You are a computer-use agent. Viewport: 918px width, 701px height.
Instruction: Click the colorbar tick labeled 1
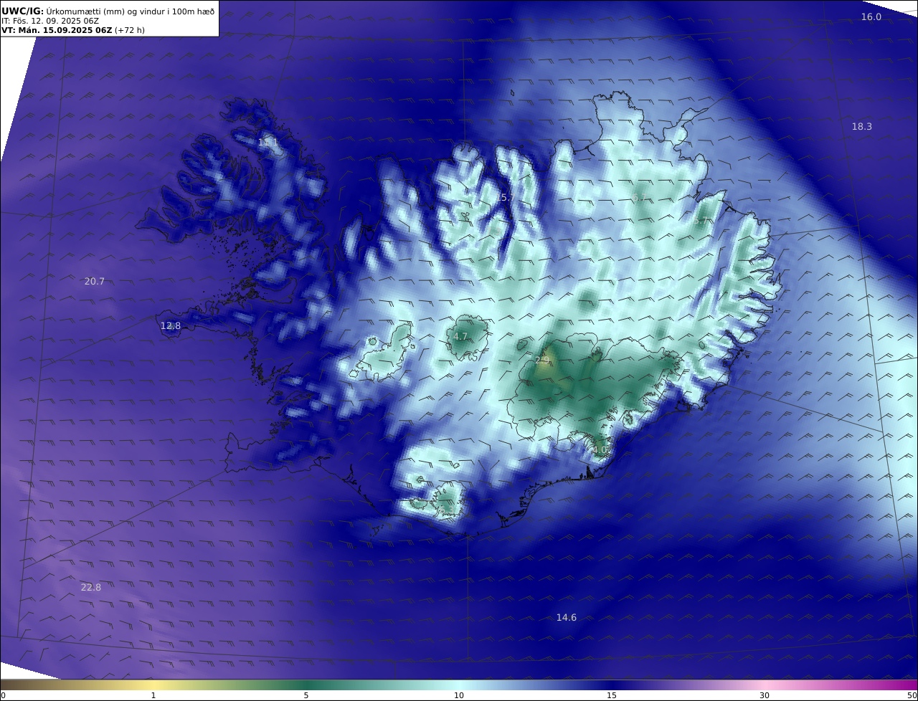pyautogui.click(x=153, y=695)
